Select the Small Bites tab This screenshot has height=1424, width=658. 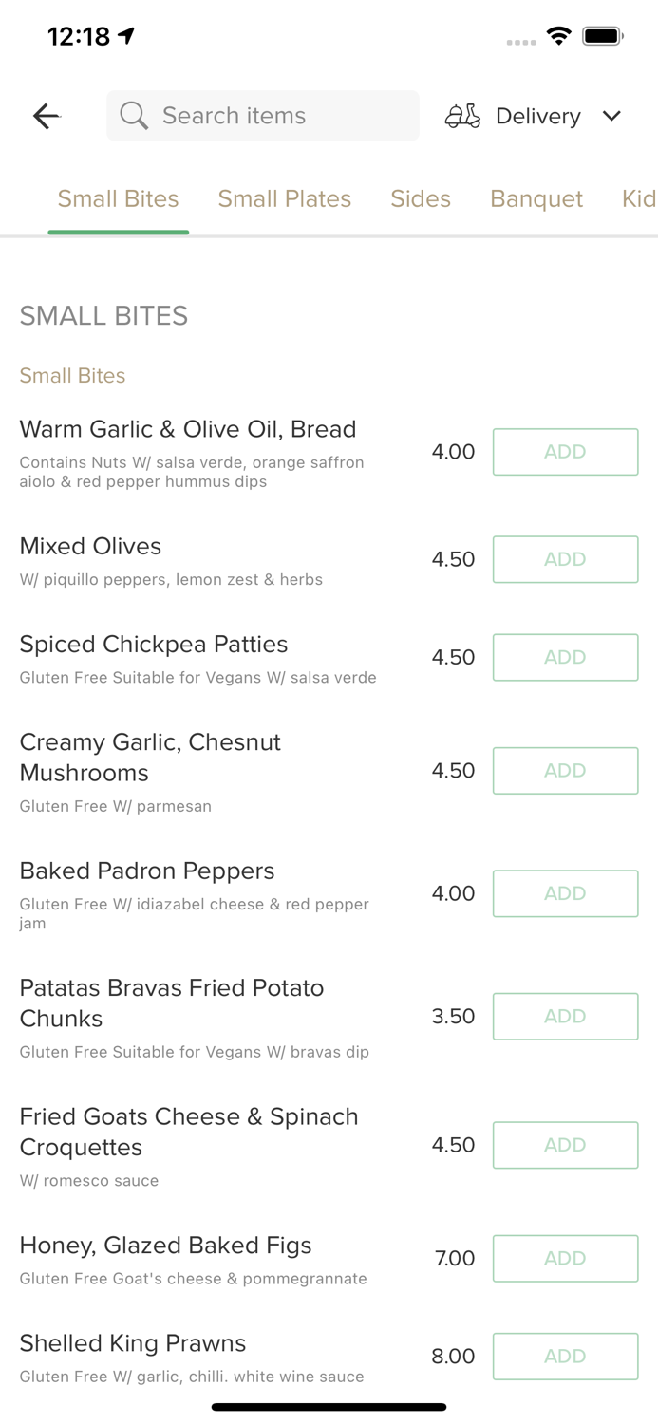pos(119,198)
